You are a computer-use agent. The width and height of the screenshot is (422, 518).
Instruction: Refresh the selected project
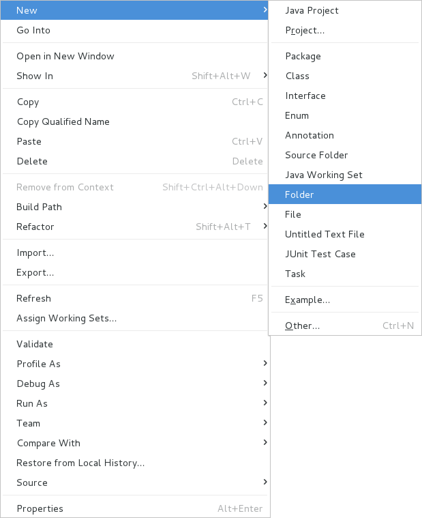[134, 298]
